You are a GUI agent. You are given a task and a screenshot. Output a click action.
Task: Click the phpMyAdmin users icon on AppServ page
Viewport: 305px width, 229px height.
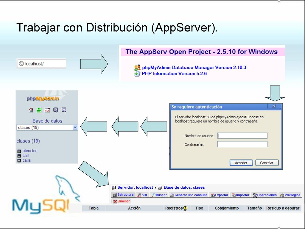point(137,68)
